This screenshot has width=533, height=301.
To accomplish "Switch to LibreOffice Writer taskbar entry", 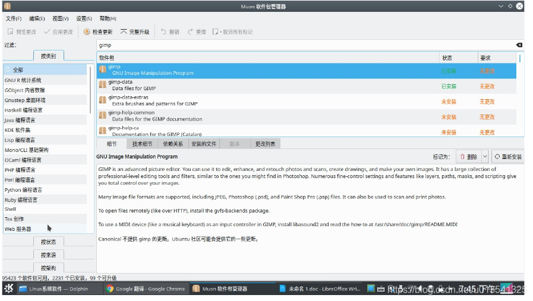I will [x=320, y=289].
